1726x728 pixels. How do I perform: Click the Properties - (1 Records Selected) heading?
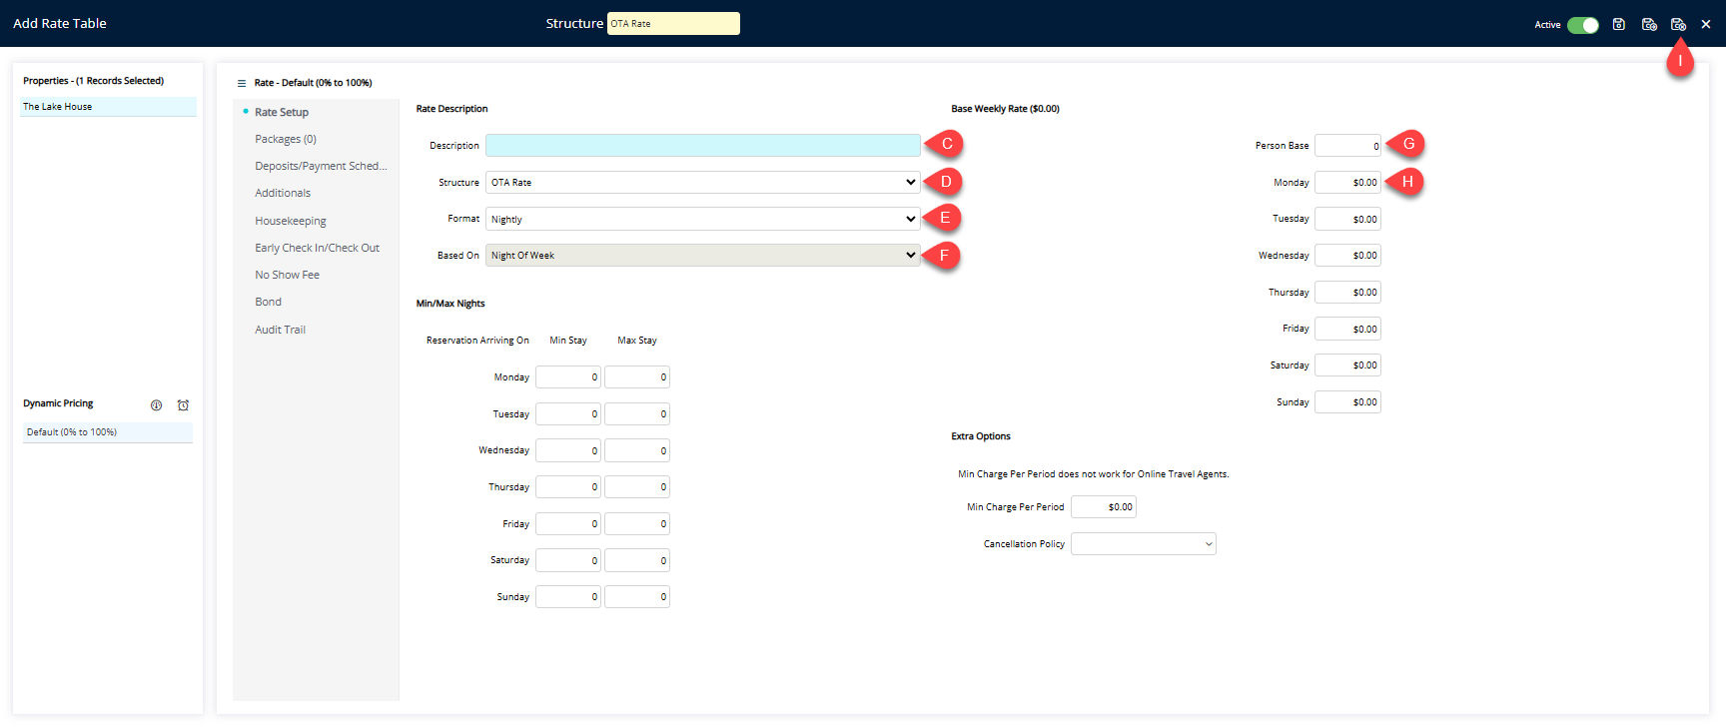[x=93, y=81]
